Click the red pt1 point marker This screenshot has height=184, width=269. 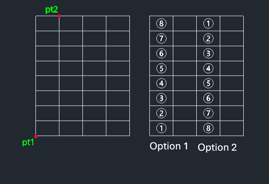[x=36, y=136]
